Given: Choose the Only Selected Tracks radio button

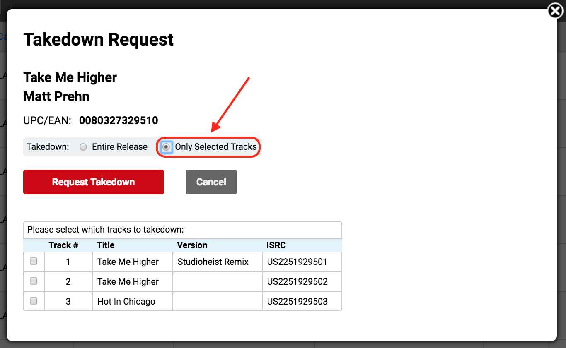Looking at the screenshot, I should 167,147.
